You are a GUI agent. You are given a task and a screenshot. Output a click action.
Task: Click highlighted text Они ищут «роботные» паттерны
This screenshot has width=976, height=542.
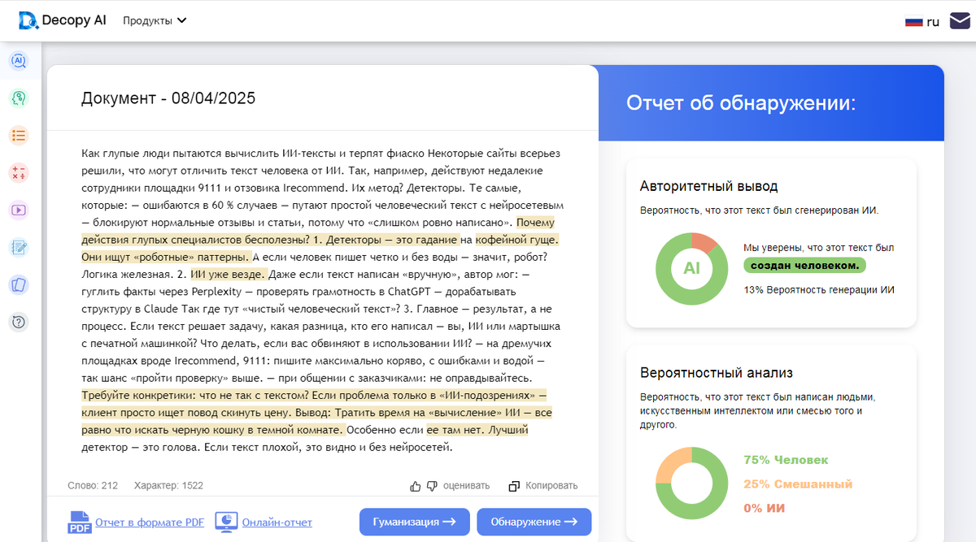coord(165,257)
